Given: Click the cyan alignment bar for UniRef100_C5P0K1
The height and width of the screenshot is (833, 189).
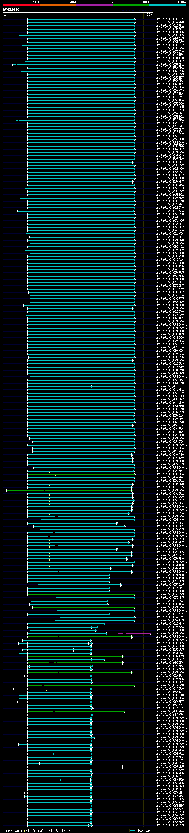Looking at the screenshot, I should click(74, 65).
